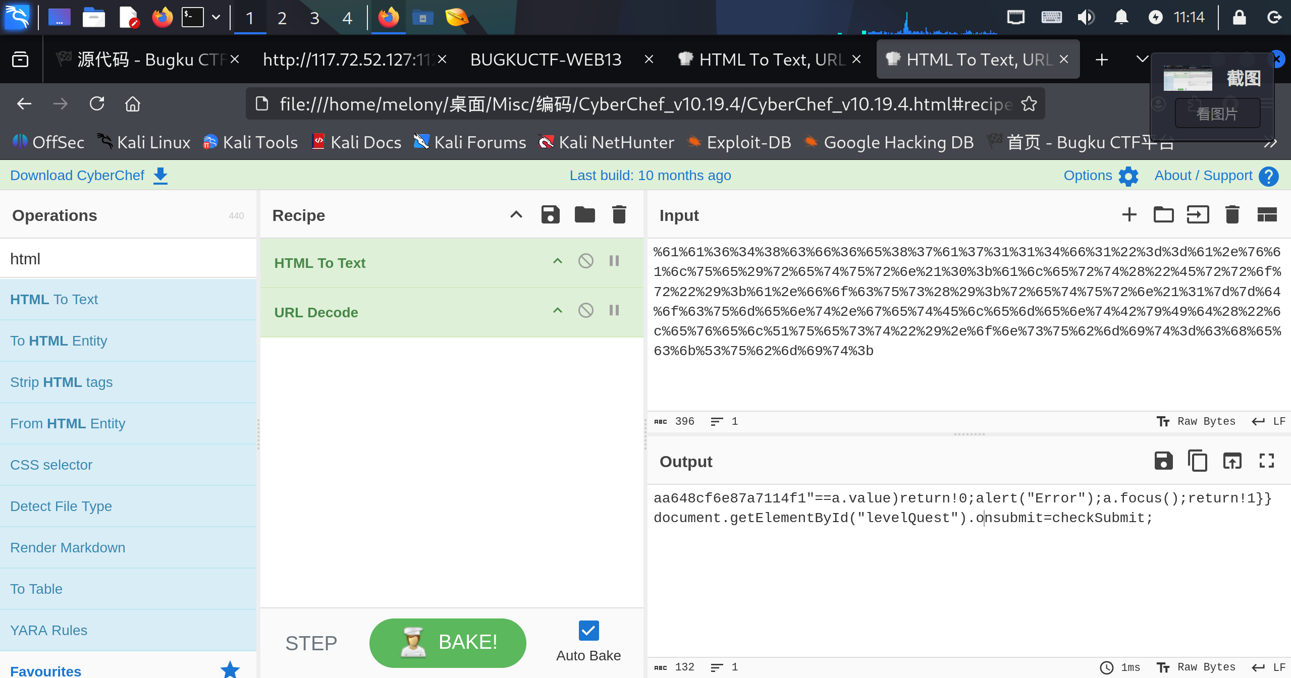Image resolution: width=1291 pixels, height=678 pixels.
Task: Open a folder as input
Action: 1163,215
